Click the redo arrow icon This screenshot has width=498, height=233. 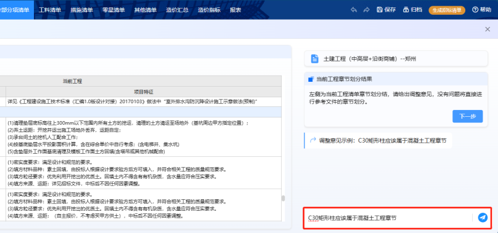click(367, 10)
